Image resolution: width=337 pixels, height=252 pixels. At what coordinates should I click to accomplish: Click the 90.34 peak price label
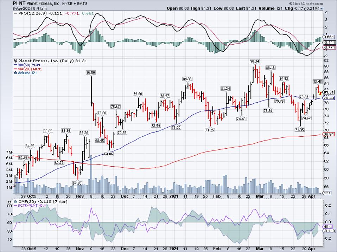click(x=255, y=62)
